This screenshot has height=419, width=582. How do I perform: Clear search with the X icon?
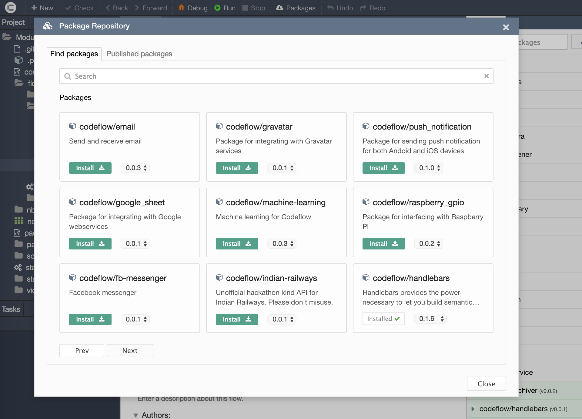pyautogui.click(x=487, y=76)
